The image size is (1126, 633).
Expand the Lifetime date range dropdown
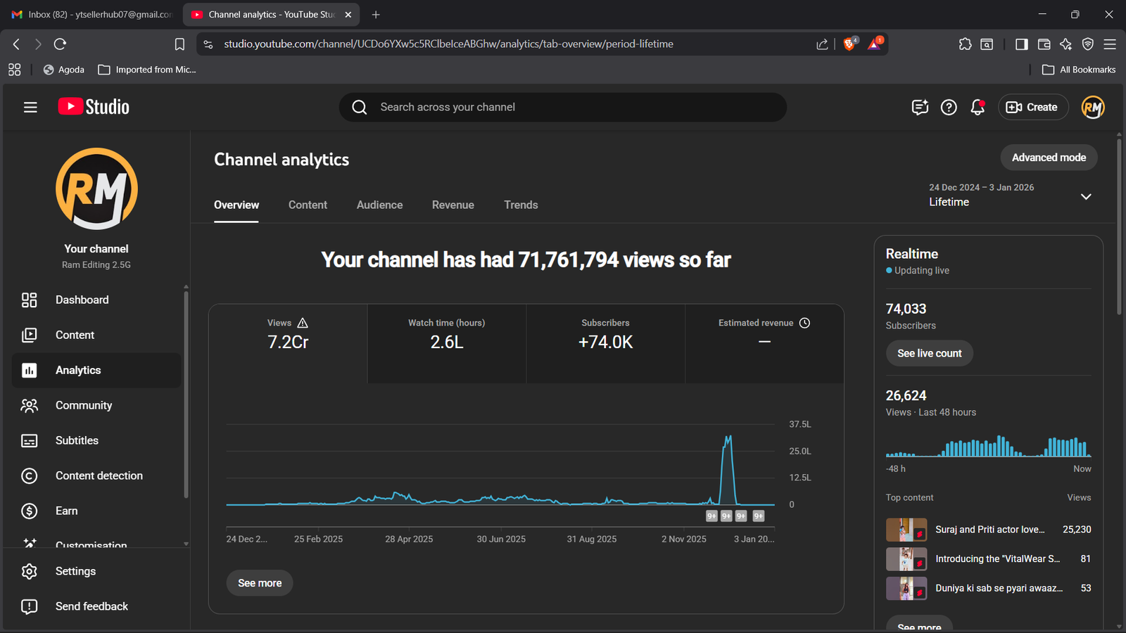(1085, 196)
